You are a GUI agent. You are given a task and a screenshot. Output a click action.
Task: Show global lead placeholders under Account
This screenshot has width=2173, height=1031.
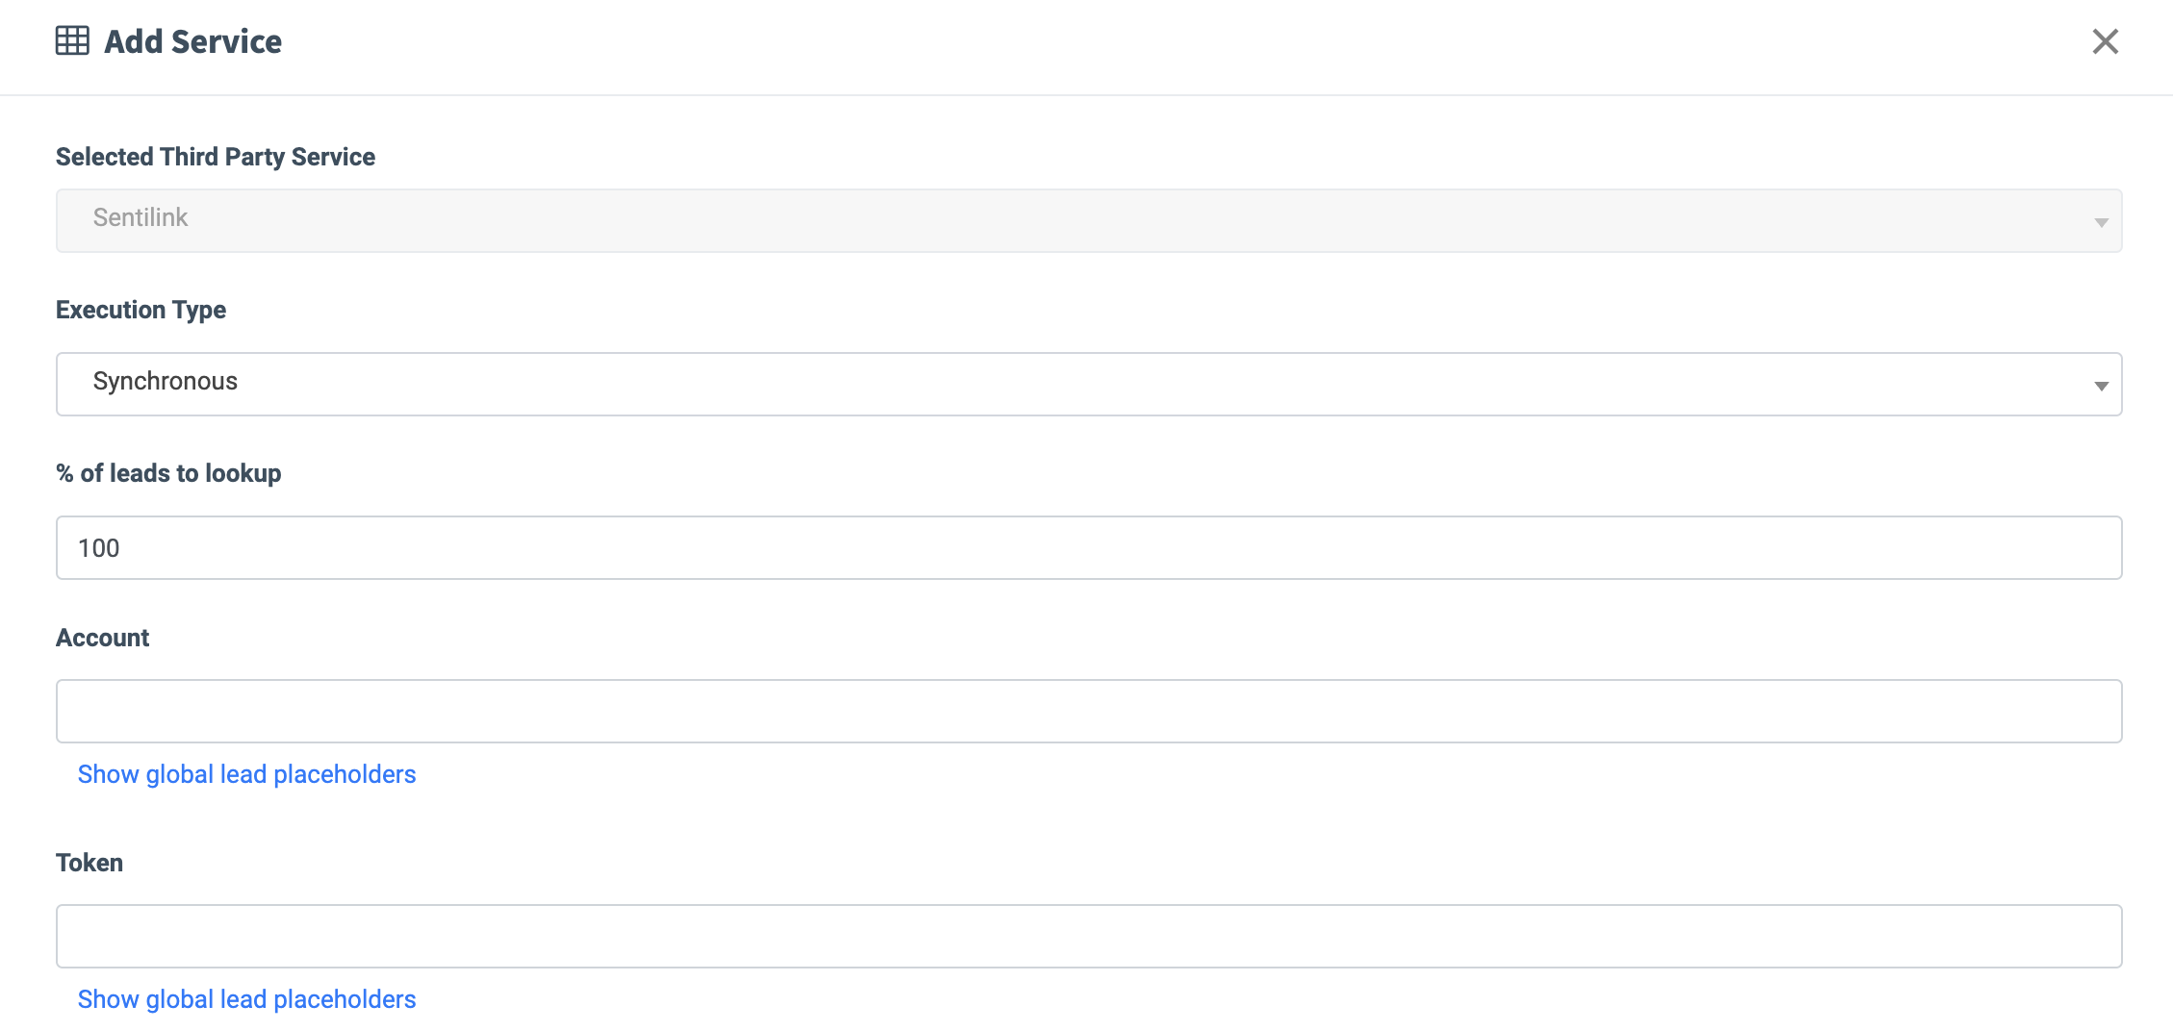(246, 774)
